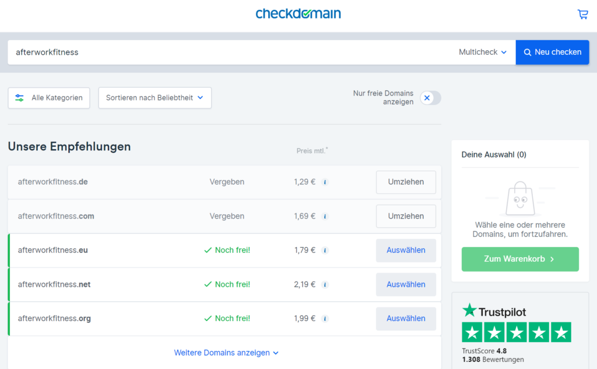Image resolution: width=597 pixels, height=369 pixels.
Task: Show price info for afterworkfitness.net
Action: pos(325,284)
